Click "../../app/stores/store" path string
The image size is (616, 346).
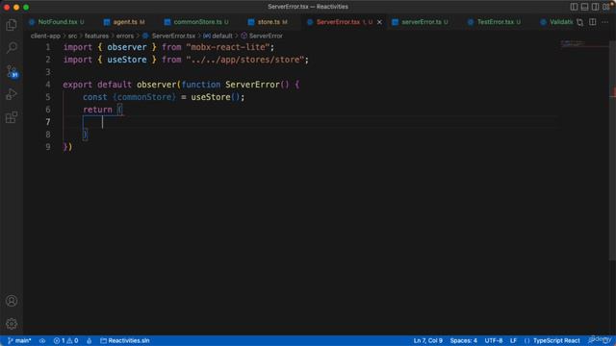(x=245, y=60)
